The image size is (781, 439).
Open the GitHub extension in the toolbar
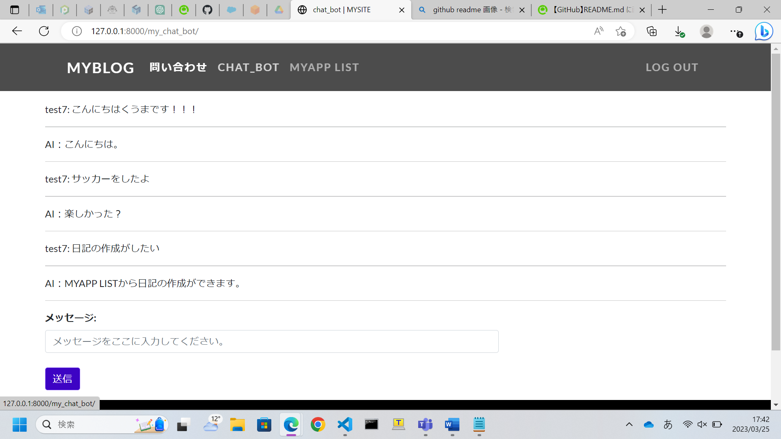pyautogui.click(x=208, y=10)
